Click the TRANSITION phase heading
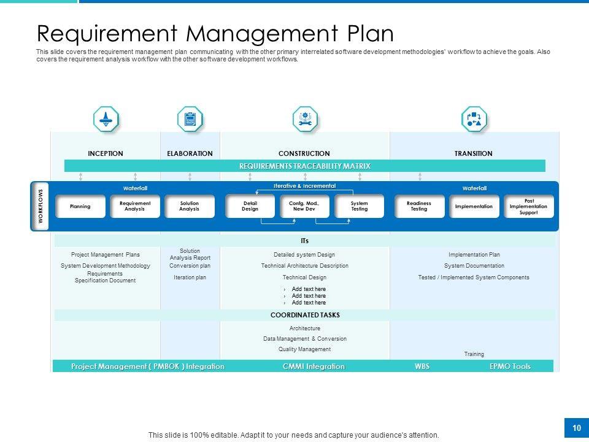Image resolution: width=589 pixels, height=442 pixels. (x=473, y=153)
